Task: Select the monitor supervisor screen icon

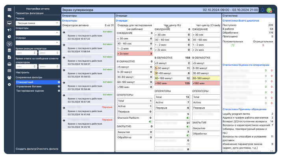Action: [9, 23]
